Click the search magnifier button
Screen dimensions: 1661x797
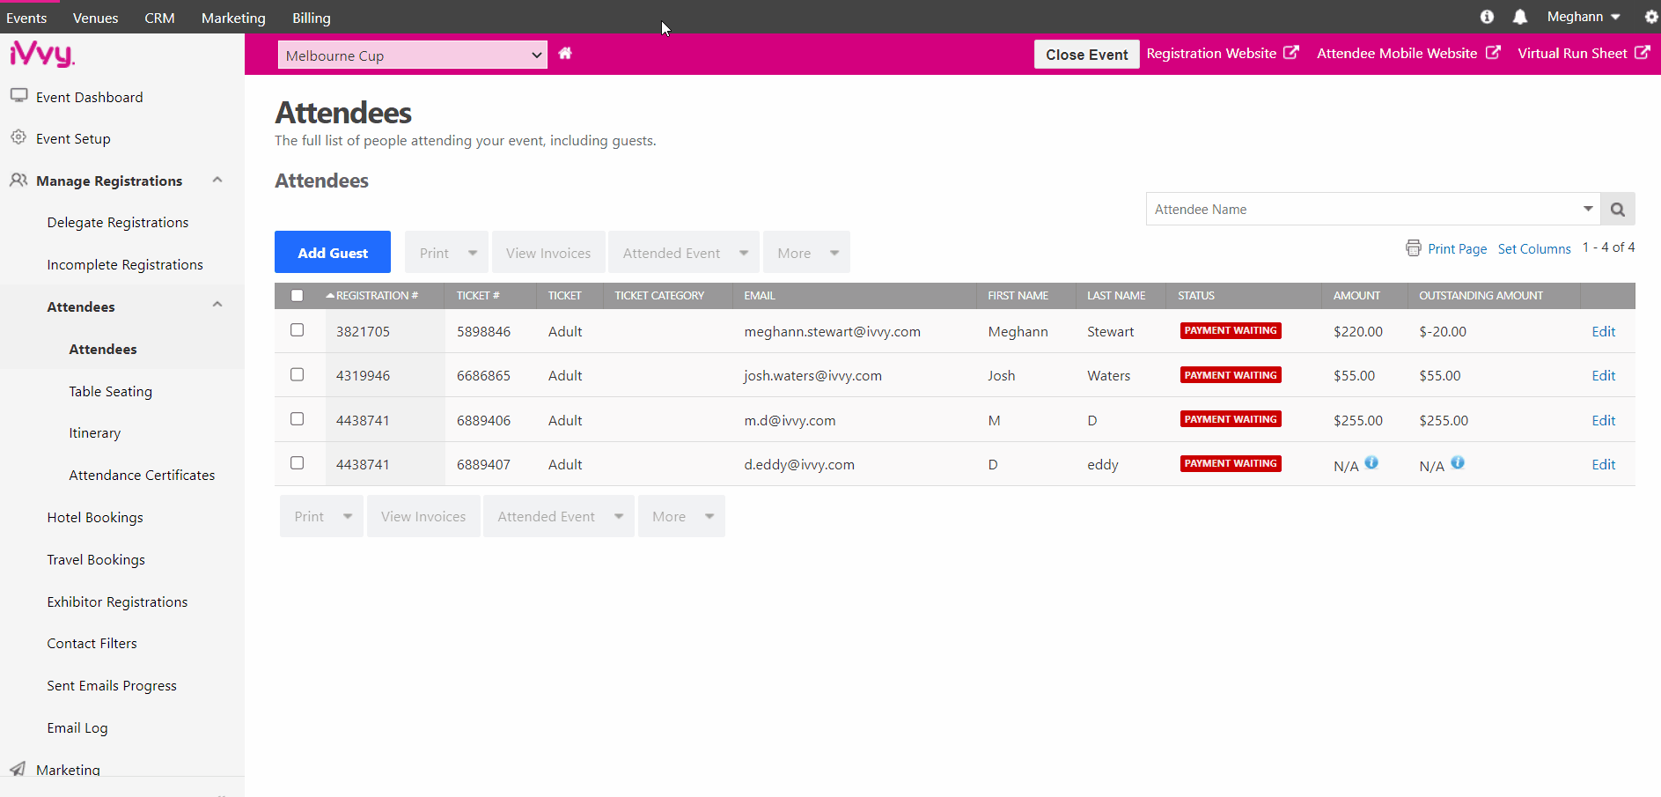[x=1618, y=210]
